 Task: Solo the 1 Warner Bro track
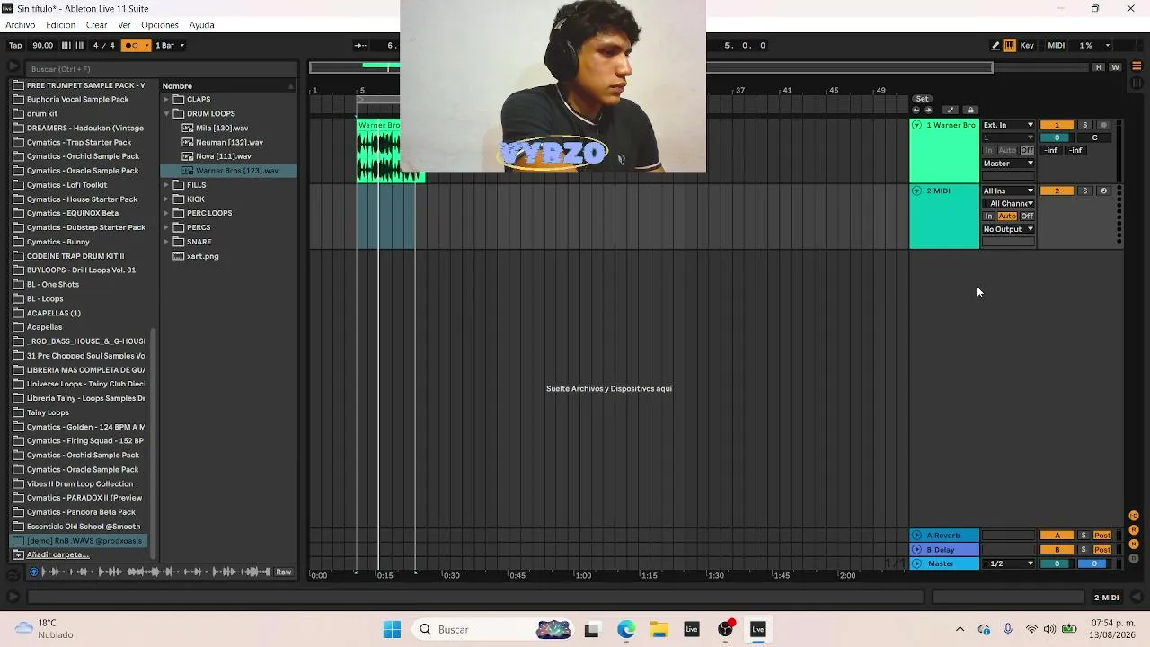tap(1084, 125)
